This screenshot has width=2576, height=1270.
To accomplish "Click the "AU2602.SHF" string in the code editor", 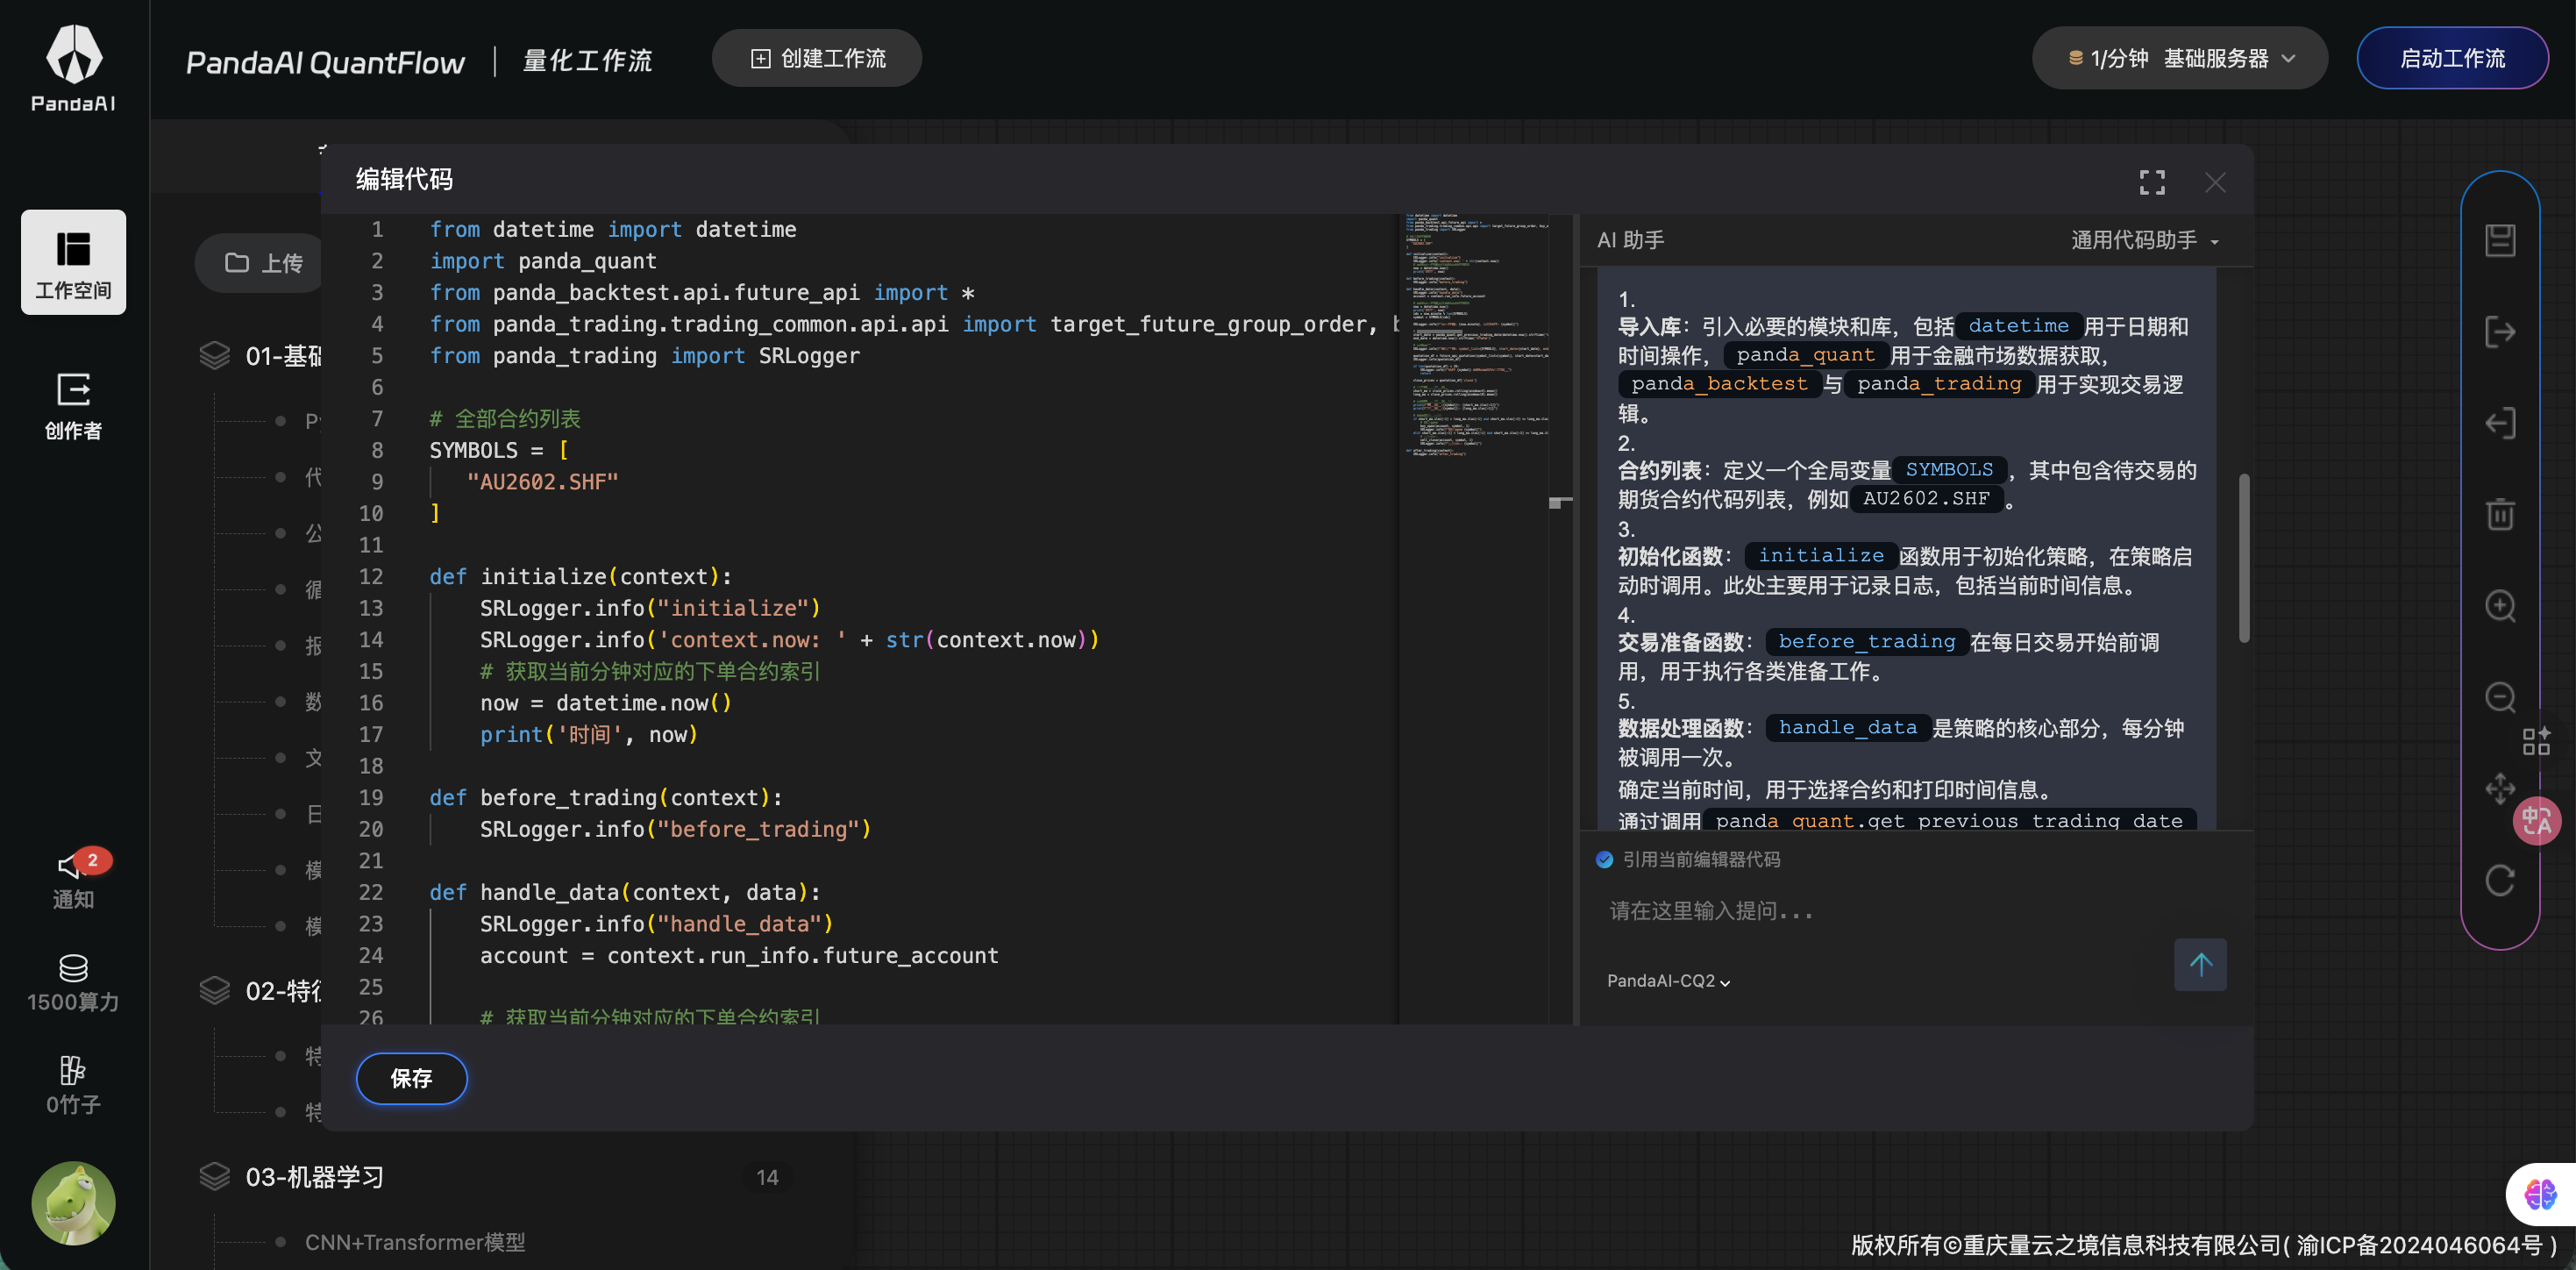I will [543, 482].
